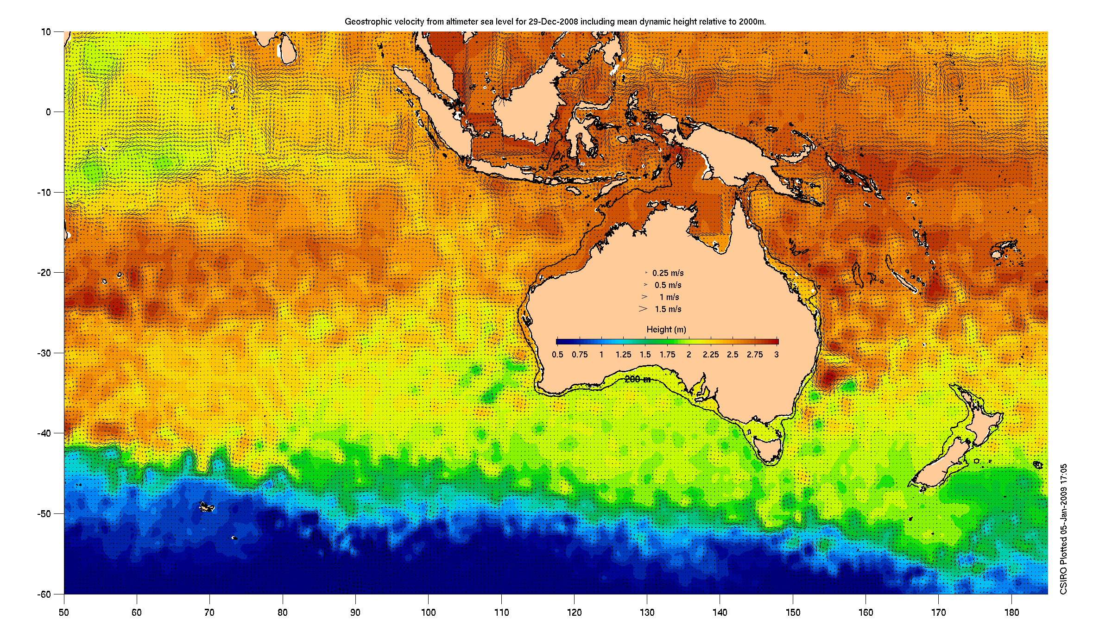Screen dimensions: 1112x625
Task: Click the y-axis latitude label '-10'
Action: [44, 193]
